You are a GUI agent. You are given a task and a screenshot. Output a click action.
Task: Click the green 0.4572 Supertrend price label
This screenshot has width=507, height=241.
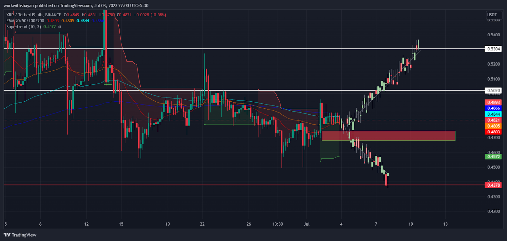click(493, 157)
